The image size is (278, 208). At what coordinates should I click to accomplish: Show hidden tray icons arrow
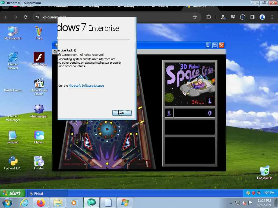(x=231, y=203)
